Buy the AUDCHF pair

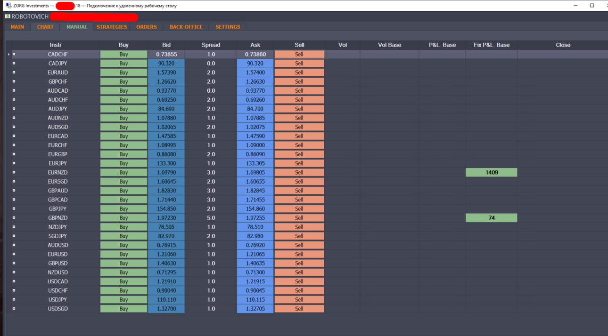coord(123,100)
